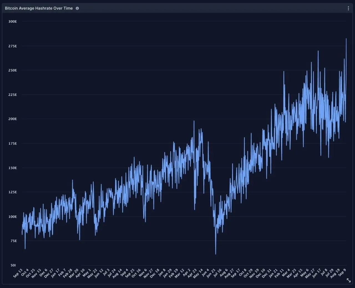The width and height of the screenshot is (355, 288).
Task: Click the 'Sep 25' x-axis date label
Action: point(130,273)
